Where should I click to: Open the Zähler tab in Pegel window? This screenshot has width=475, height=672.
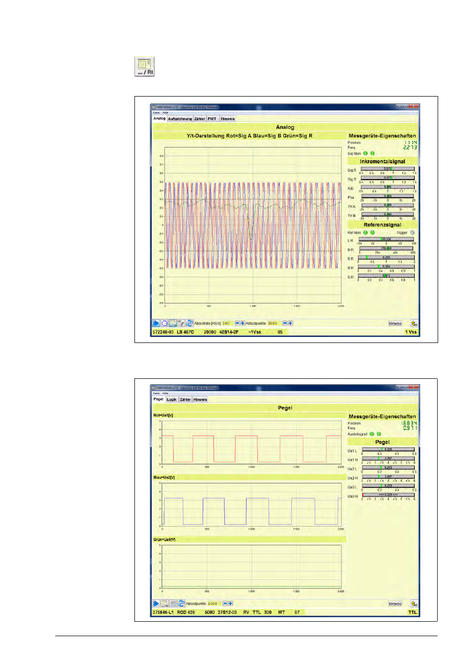click(185, 400)
